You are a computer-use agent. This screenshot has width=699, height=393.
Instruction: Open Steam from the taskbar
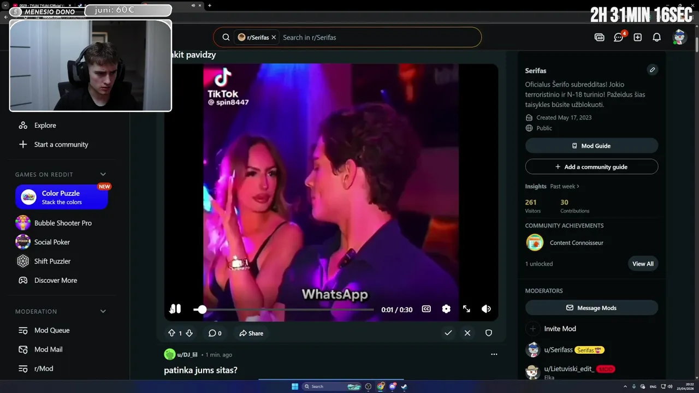(x=404, y=386)
